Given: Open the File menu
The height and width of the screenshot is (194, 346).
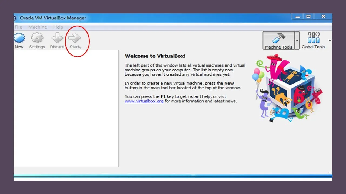Looking at the screenshot, I should click(x=18, y=27).
